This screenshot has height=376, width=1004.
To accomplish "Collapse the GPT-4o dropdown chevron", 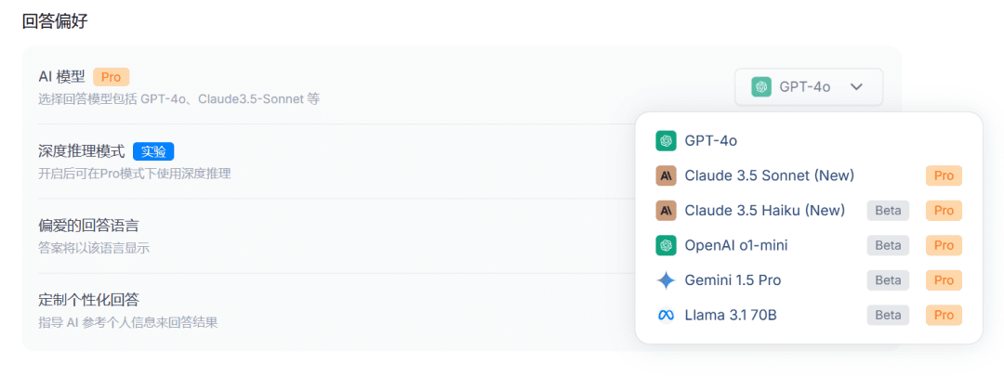I will click(857, 86).
